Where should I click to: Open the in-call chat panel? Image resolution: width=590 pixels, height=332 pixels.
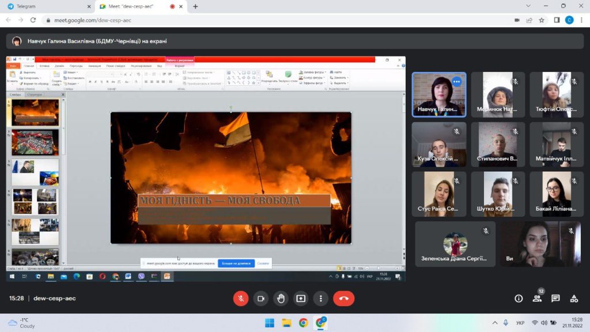555,299
